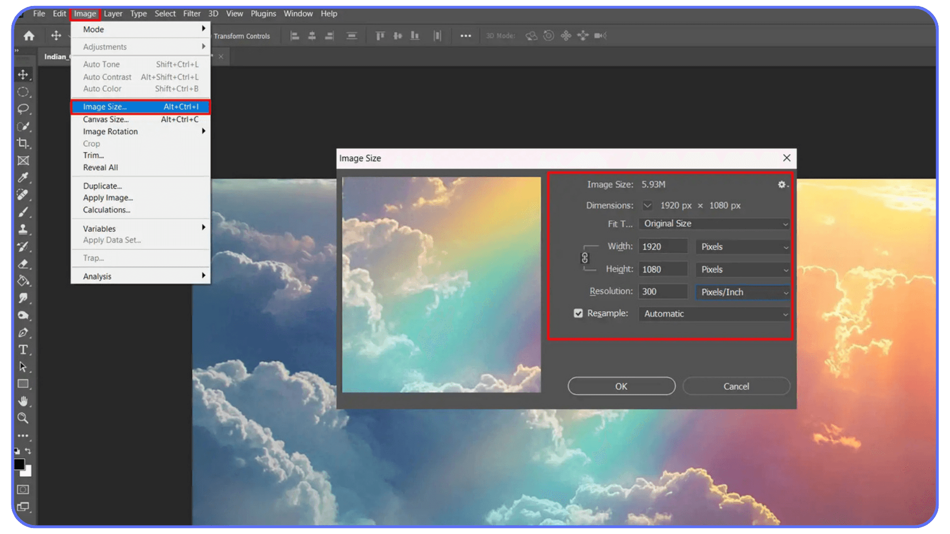
Task: Select the Smudge tool
Action: [23, 298]
